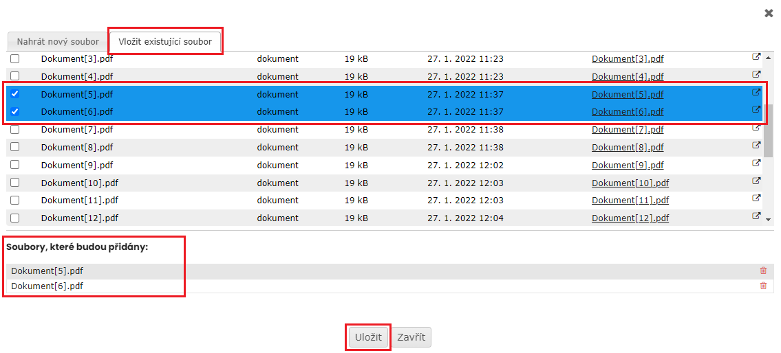This screenshot has width=781, height=353.
Task: Click the file list scrollbar down arrow
Action: tap(769, 219)
